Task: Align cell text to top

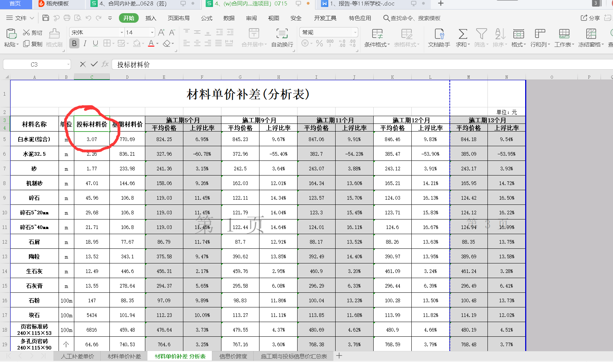Action: 187,32
